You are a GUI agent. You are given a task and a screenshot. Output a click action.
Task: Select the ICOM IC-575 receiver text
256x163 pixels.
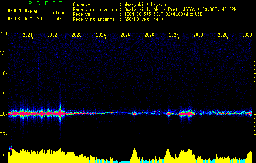(163, 14)
